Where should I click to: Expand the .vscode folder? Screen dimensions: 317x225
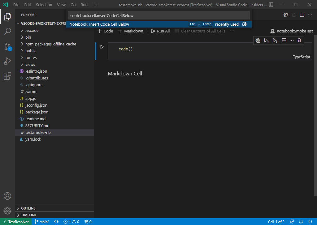tap(54, 31)
